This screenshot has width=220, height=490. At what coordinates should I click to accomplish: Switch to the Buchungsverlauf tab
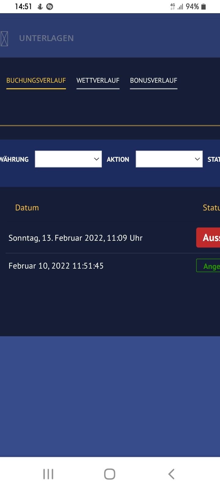[x=36, y=81]
